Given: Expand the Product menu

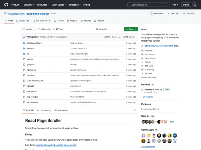Looking at the screenshot, I should [x=16, y=5].
